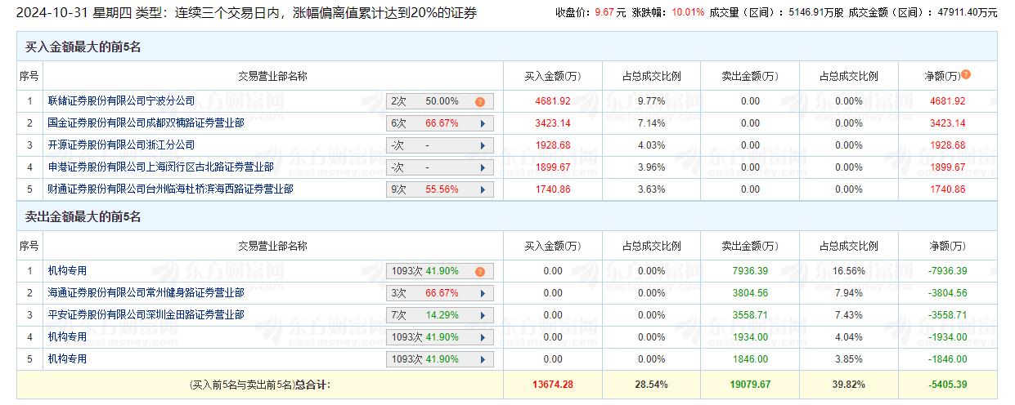
Task: Expand blue arrow in 平安证券深圳金田路 row
Action: pos(483,316)
